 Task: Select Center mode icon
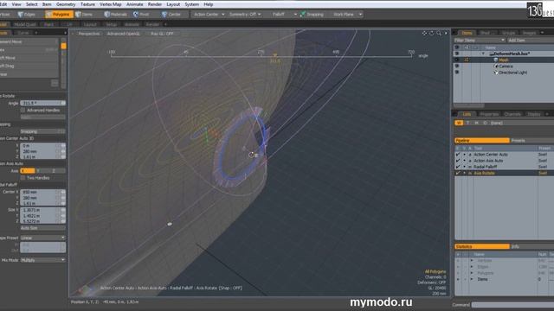(164, 15)
